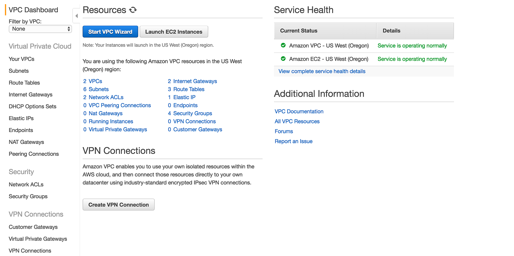Viewport: 514px width, 256px height.
Task: Collapse the left navigation sidebar arrow
Action: [76, 16]
